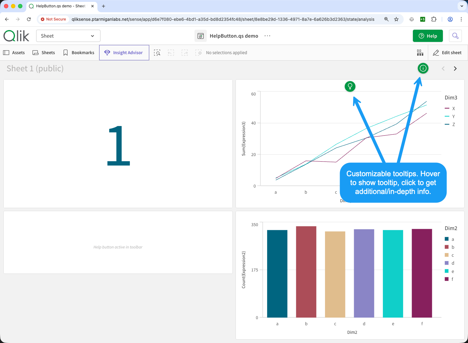Open the Sheet dropdown

point(68,36)
